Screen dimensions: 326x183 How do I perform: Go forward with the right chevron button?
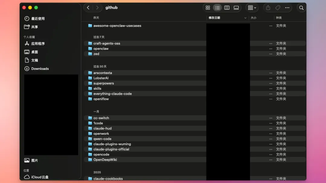click(97, 8)
